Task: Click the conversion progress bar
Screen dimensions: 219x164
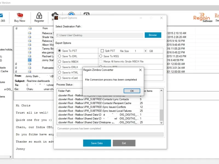Action: click(110, 134)
